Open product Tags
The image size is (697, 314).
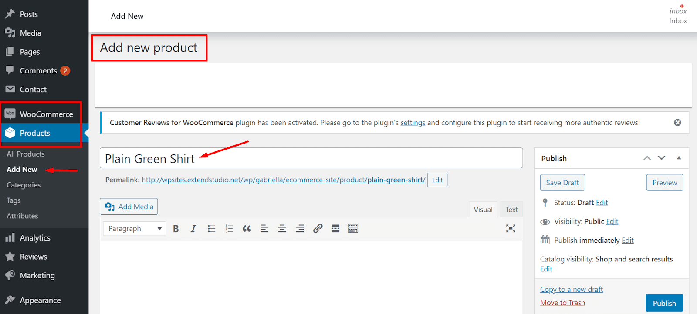click(x=14, y=200)
